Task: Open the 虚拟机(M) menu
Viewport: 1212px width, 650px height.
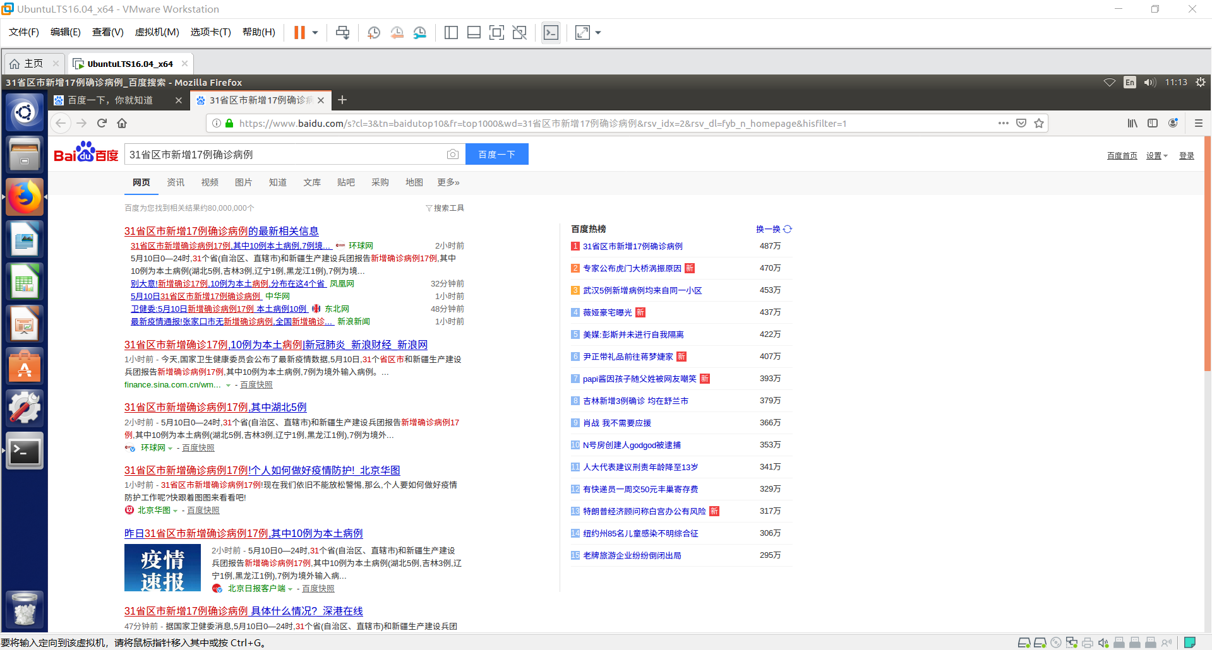Action: click(157, 32)
